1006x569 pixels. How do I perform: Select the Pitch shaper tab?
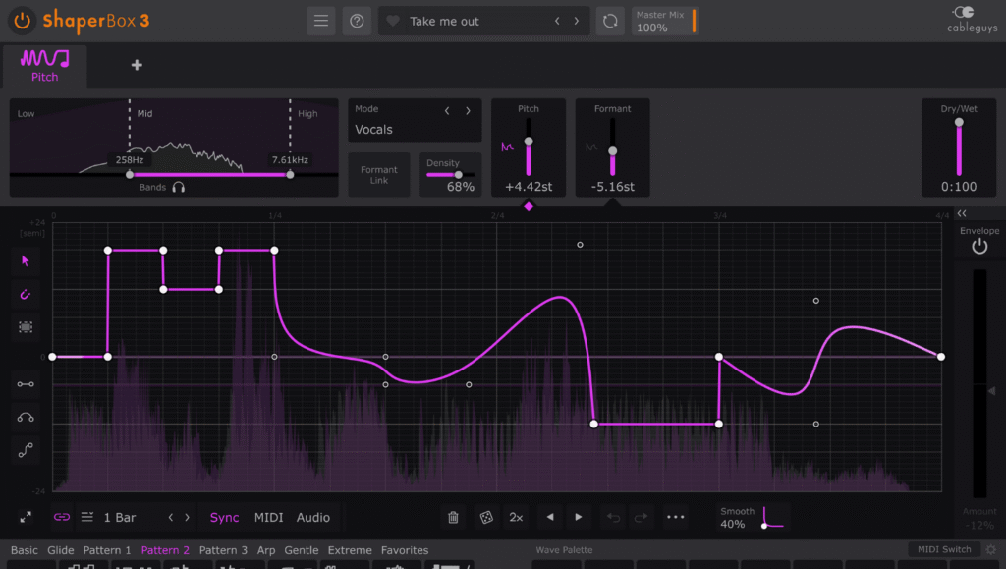click(44, 66)
